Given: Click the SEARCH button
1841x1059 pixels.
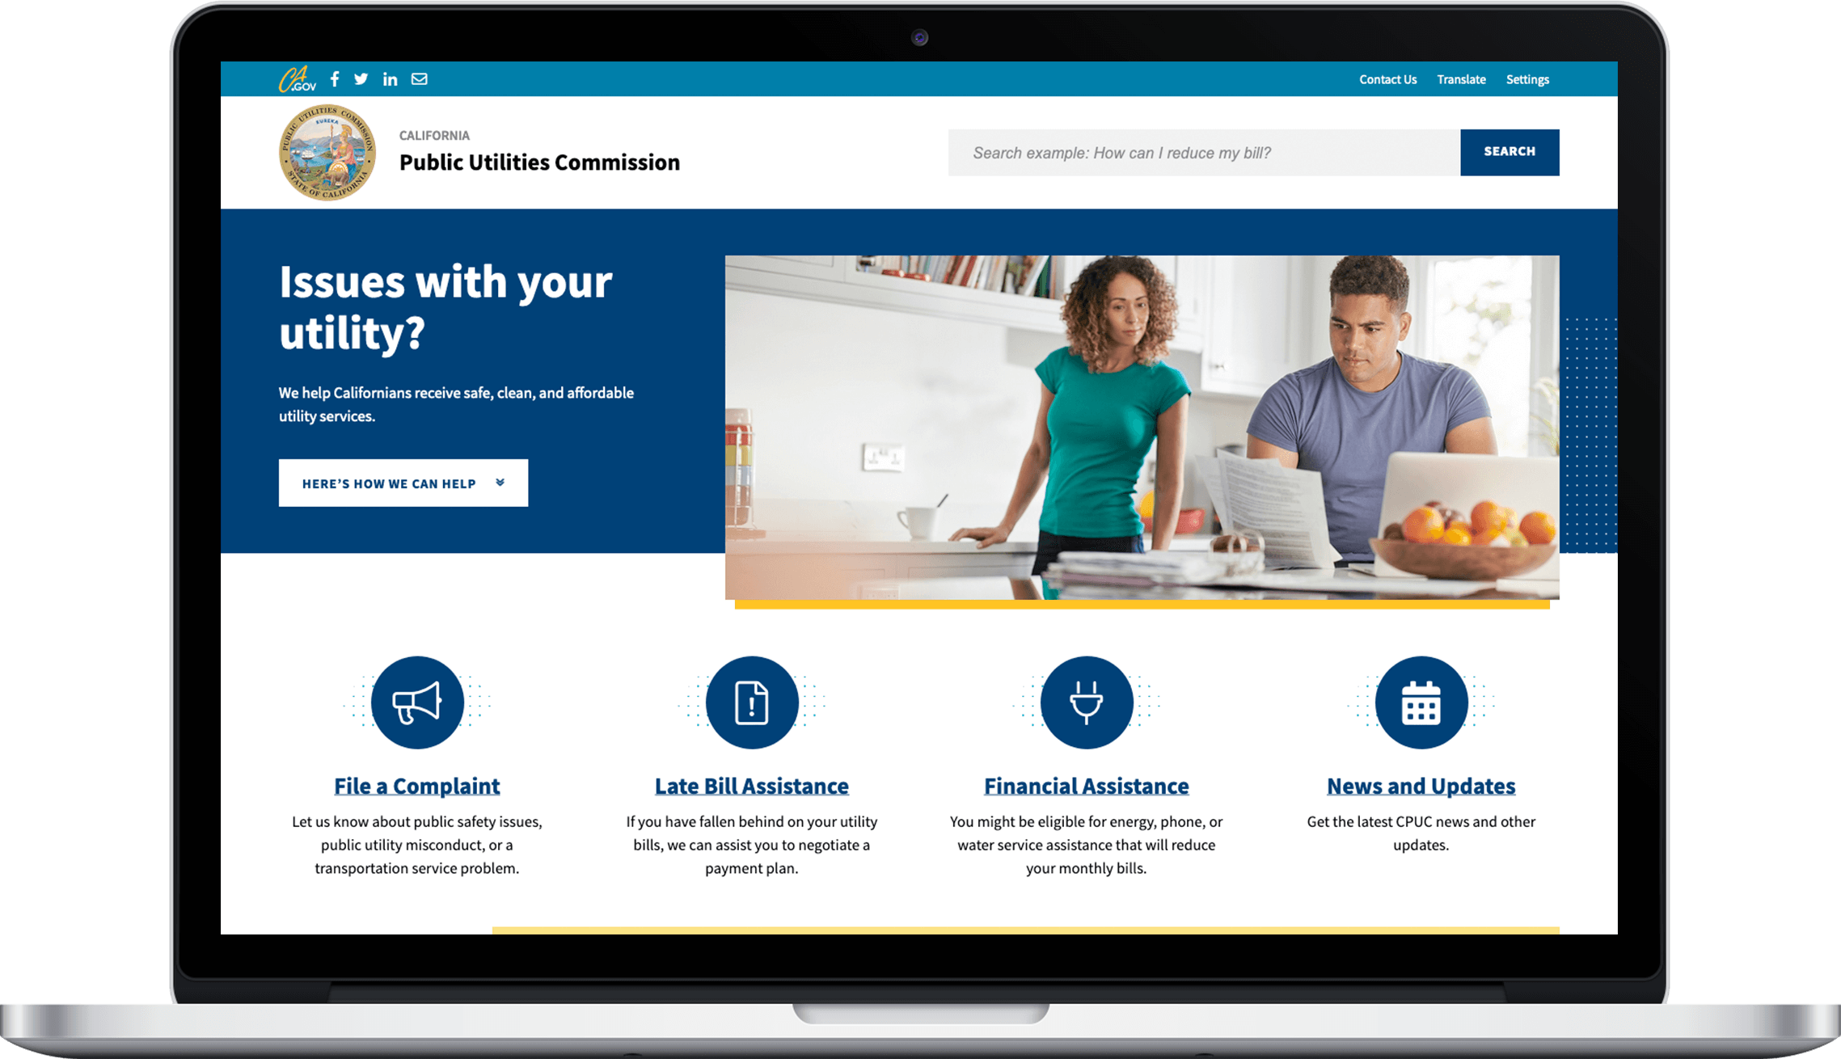Looking at the screenshot, I should [x=1510, y=150].
